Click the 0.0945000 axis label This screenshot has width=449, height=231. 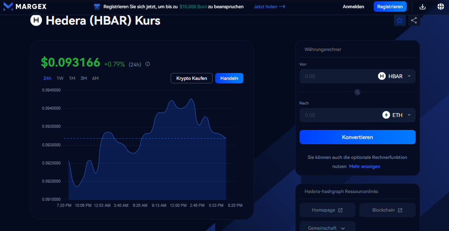pyautogui.click(x=51, y=90)
